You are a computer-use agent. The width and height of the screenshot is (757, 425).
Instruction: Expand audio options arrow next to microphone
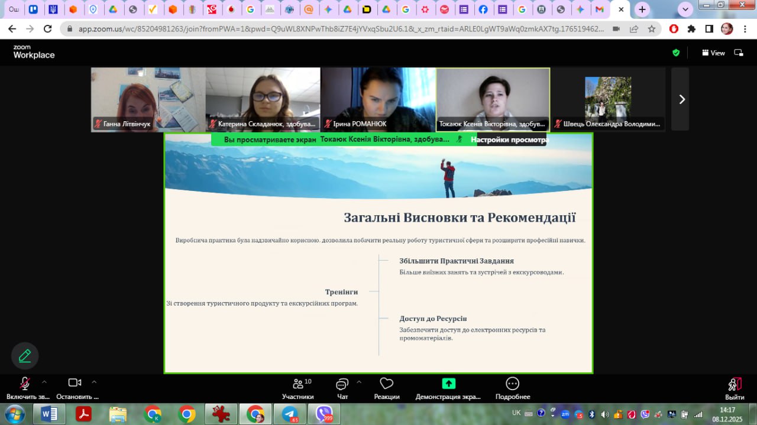click(44, 382)
